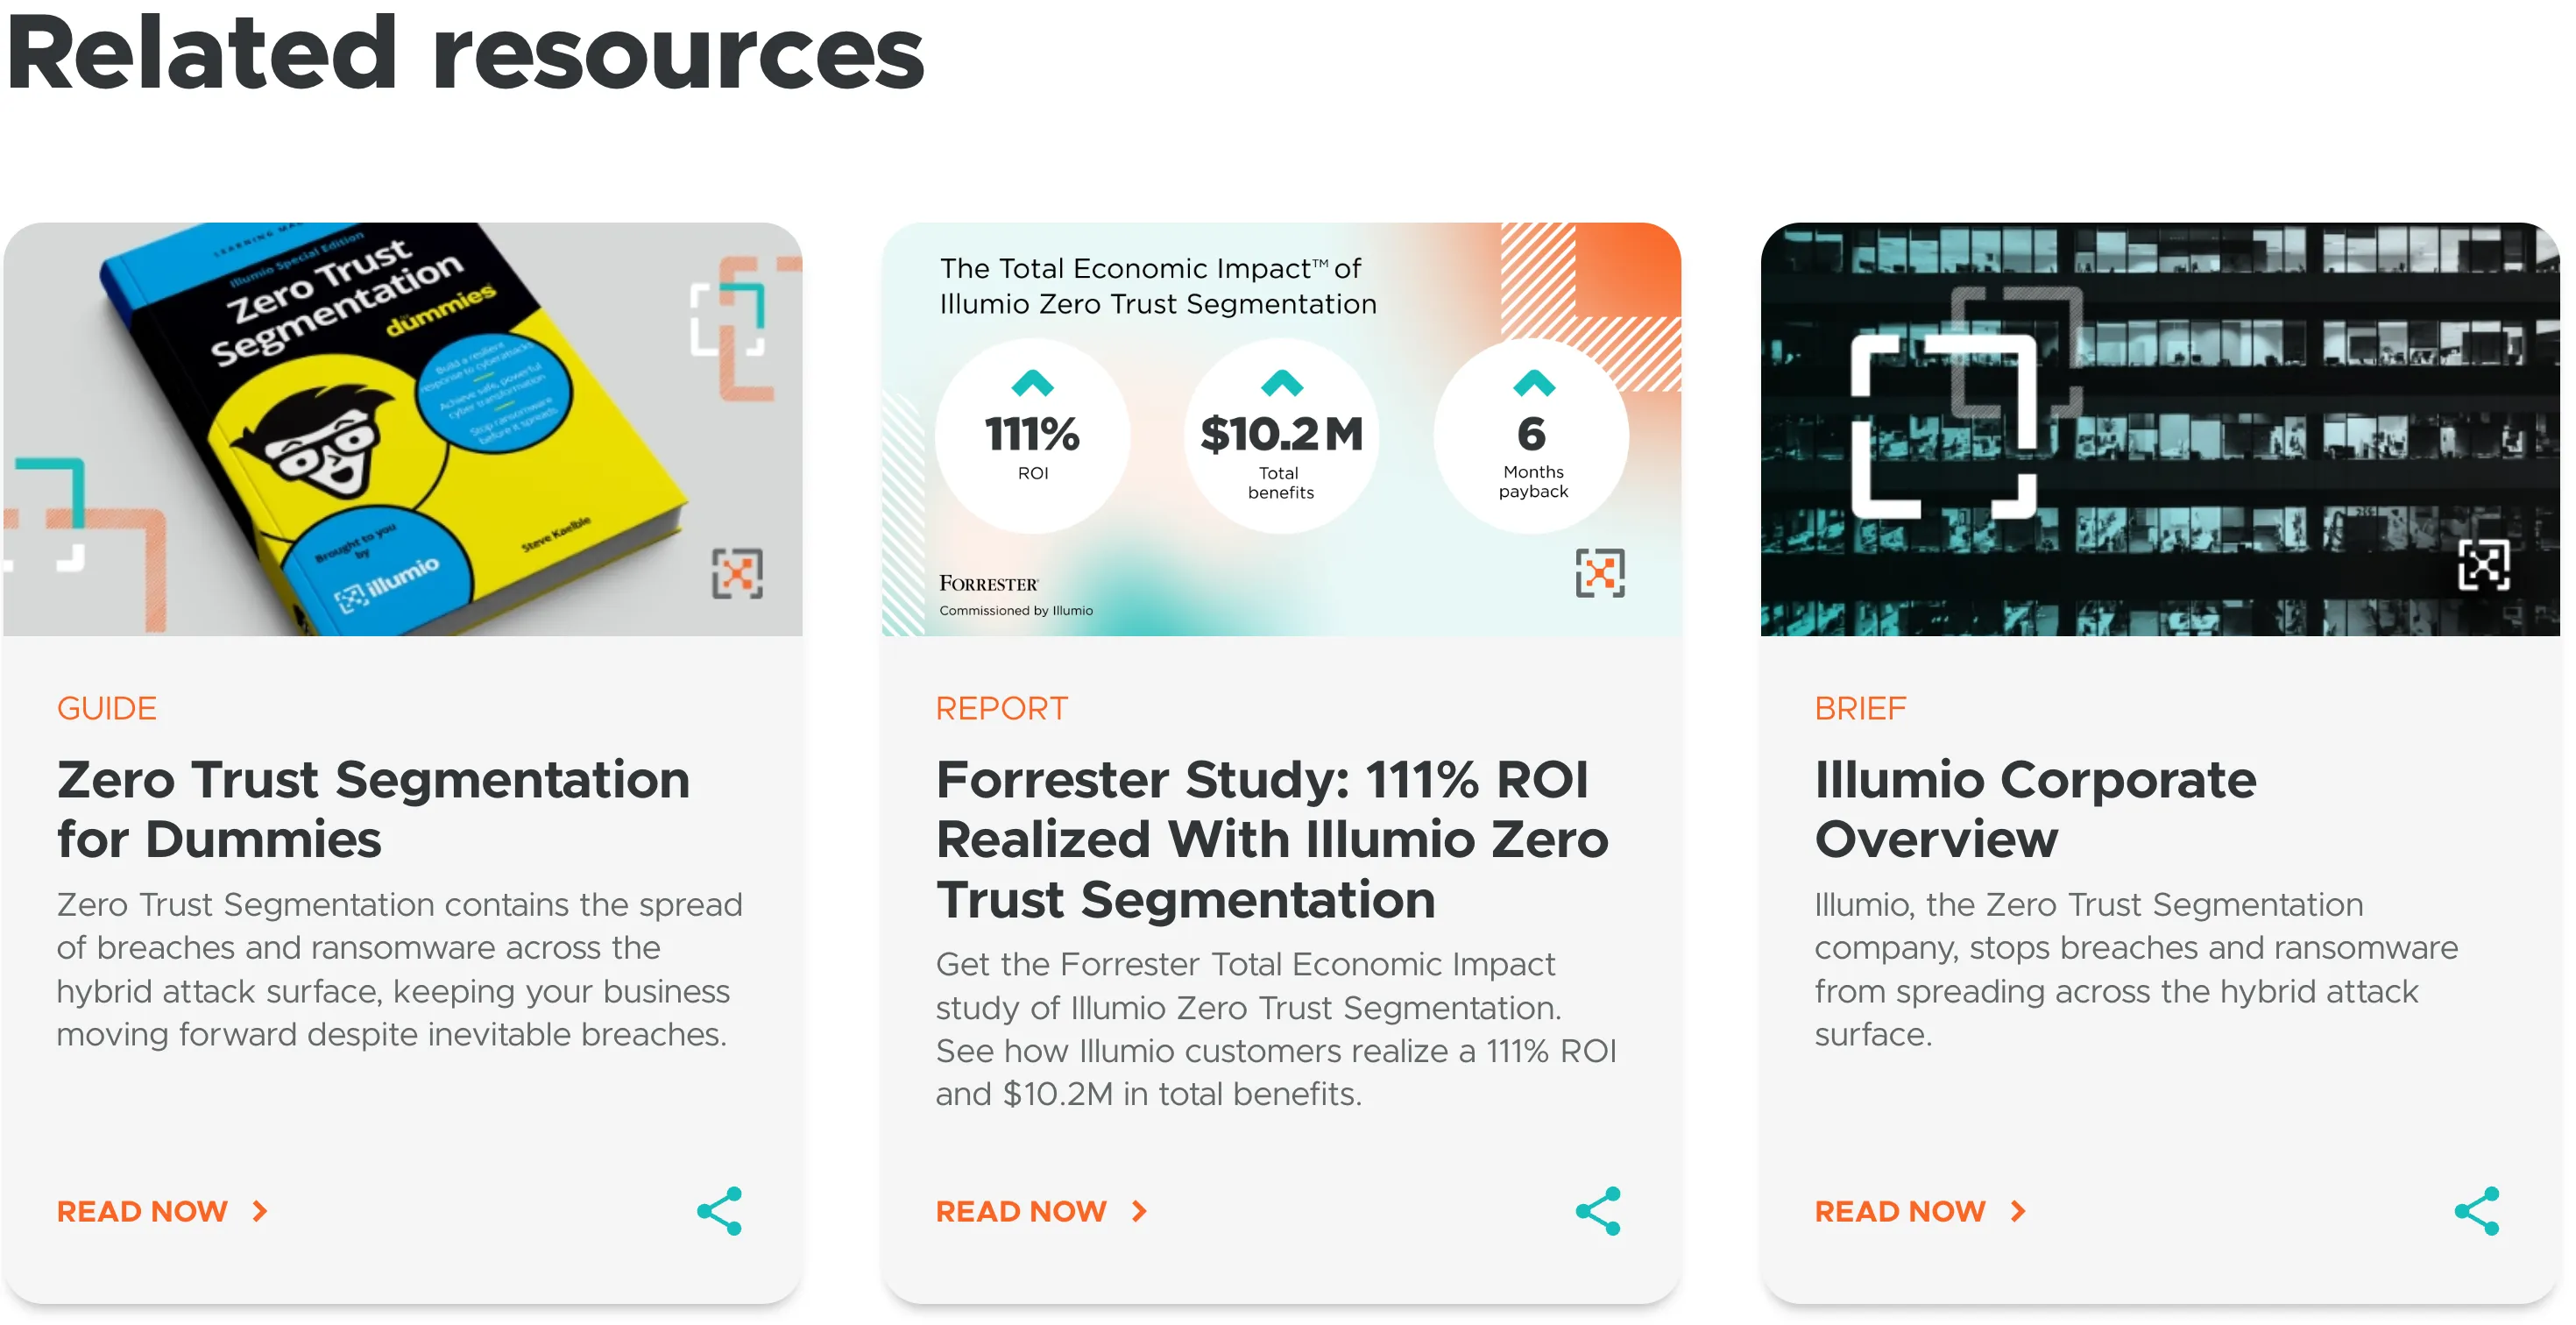This screenshot has height=1325, width=2576.
Task: Click Read Now on Forrester Study card
Action: click(1021, 1211)
